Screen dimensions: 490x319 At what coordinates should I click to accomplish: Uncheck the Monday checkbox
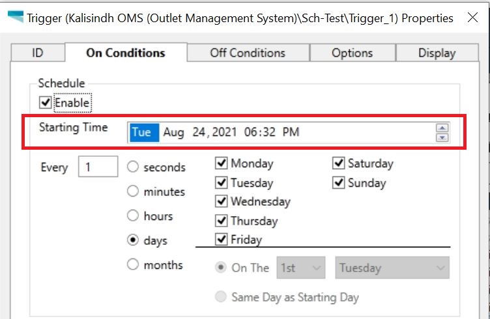point(222,163)
